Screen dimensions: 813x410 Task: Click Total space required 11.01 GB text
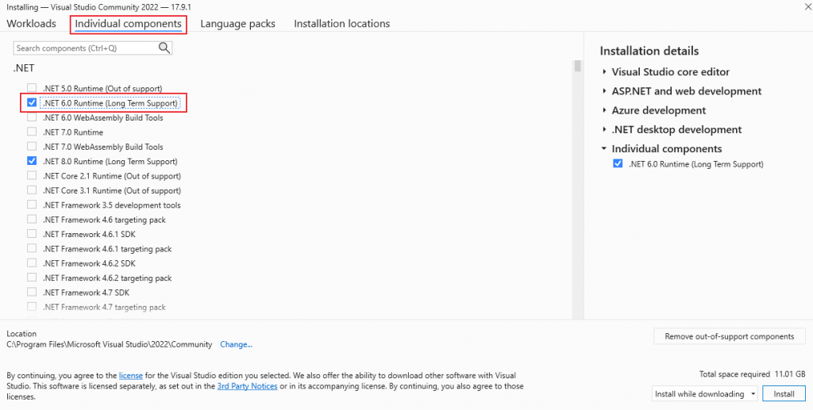752,374
